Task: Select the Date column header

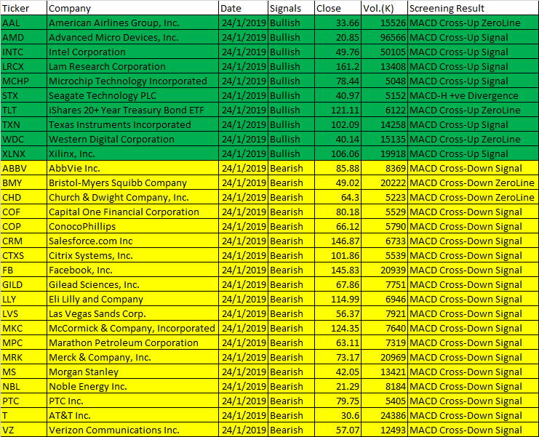Action: click(243, 8)
